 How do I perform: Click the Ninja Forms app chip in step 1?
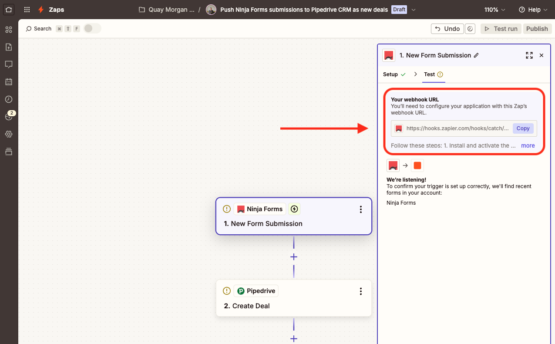click(260, 209)
